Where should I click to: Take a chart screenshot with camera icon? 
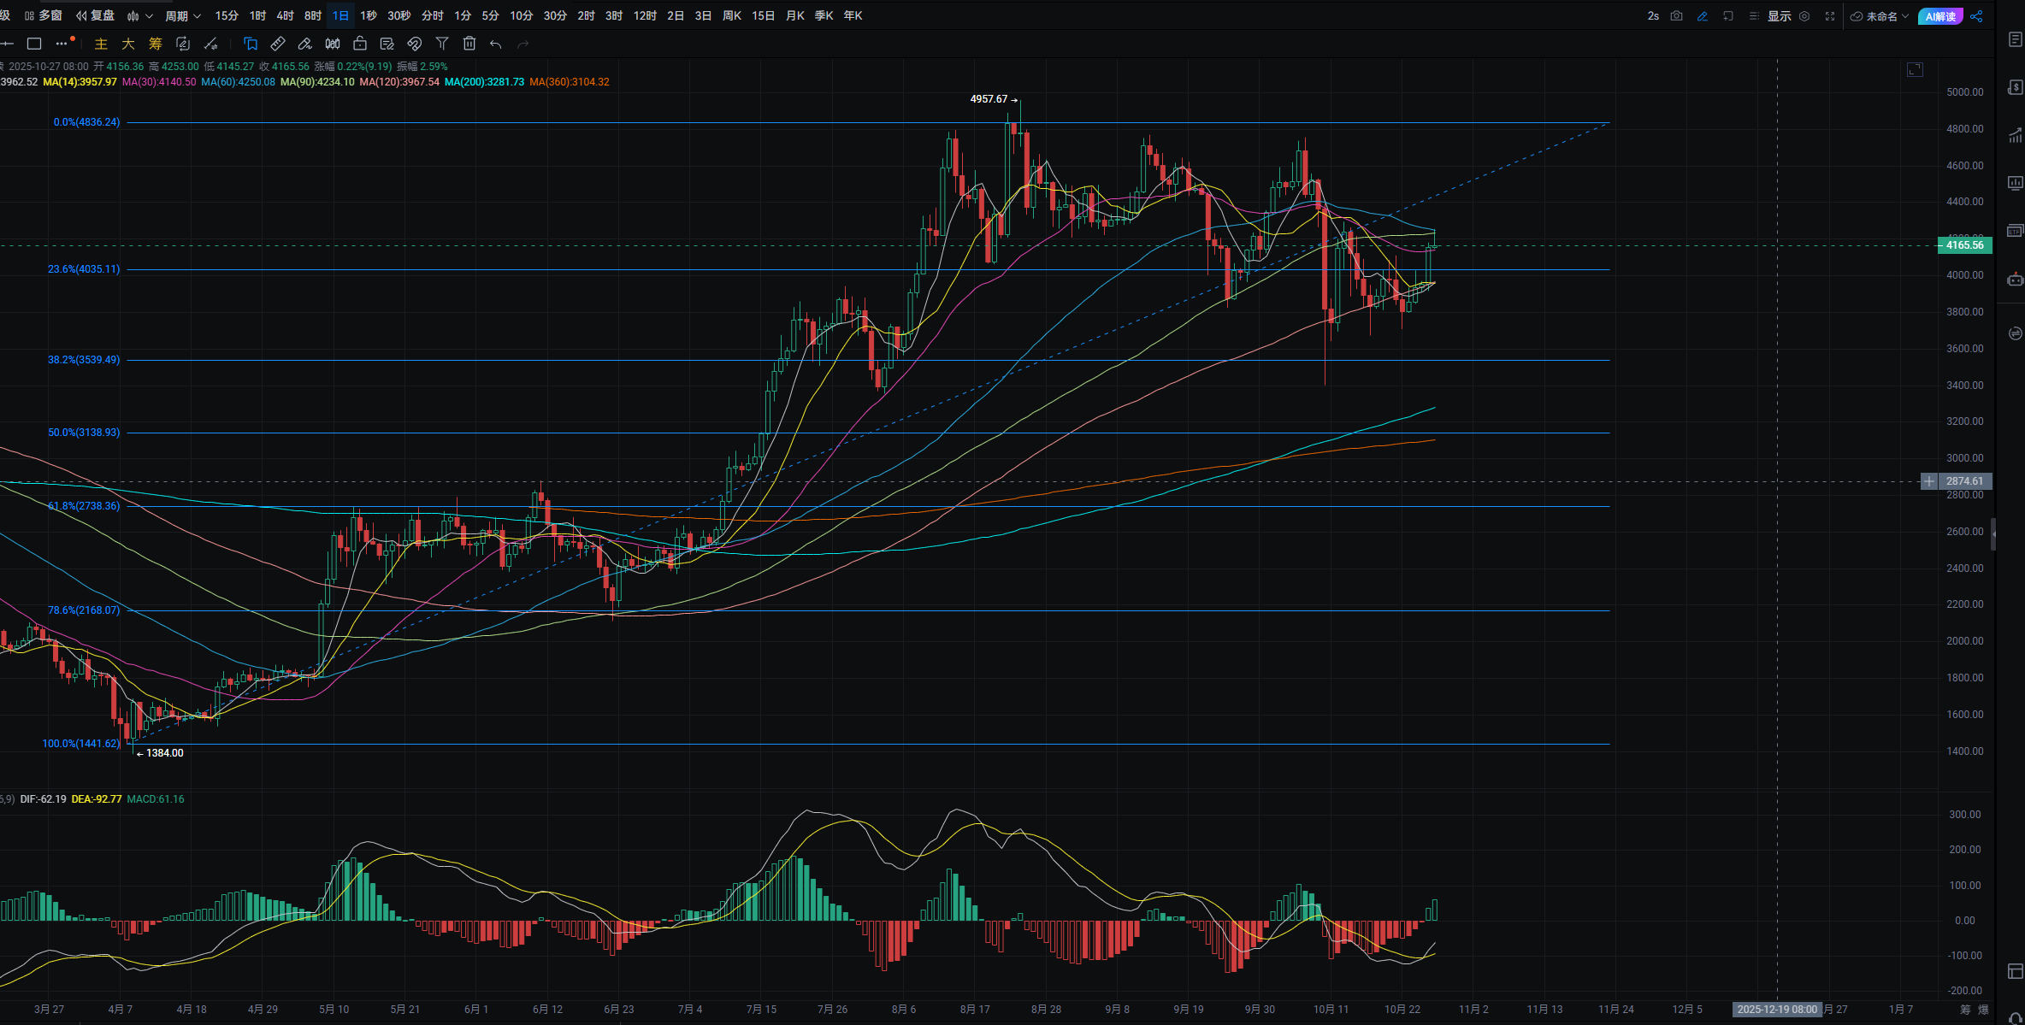click(x=1676, y=16)
